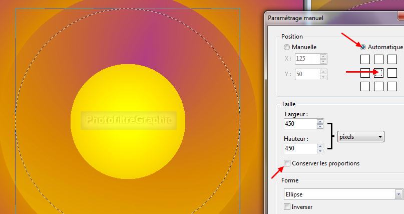Tick the Inverser checkbox
Screen dimensions: 404x214
pos(287,207)
